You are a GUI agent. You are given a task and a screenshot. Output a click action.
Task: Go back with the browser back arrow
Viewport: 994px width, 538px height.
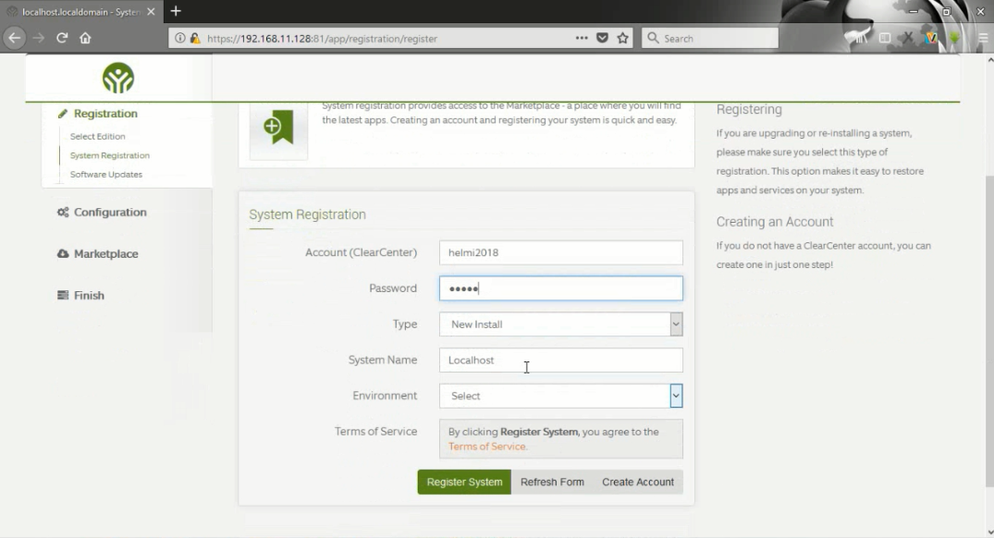coord(14,38)
